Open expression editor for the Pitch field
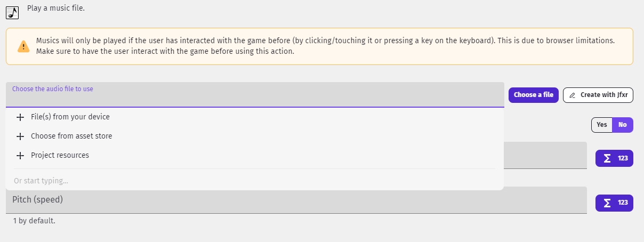This screenshot has height=242, width=644. tap(614, 203)
